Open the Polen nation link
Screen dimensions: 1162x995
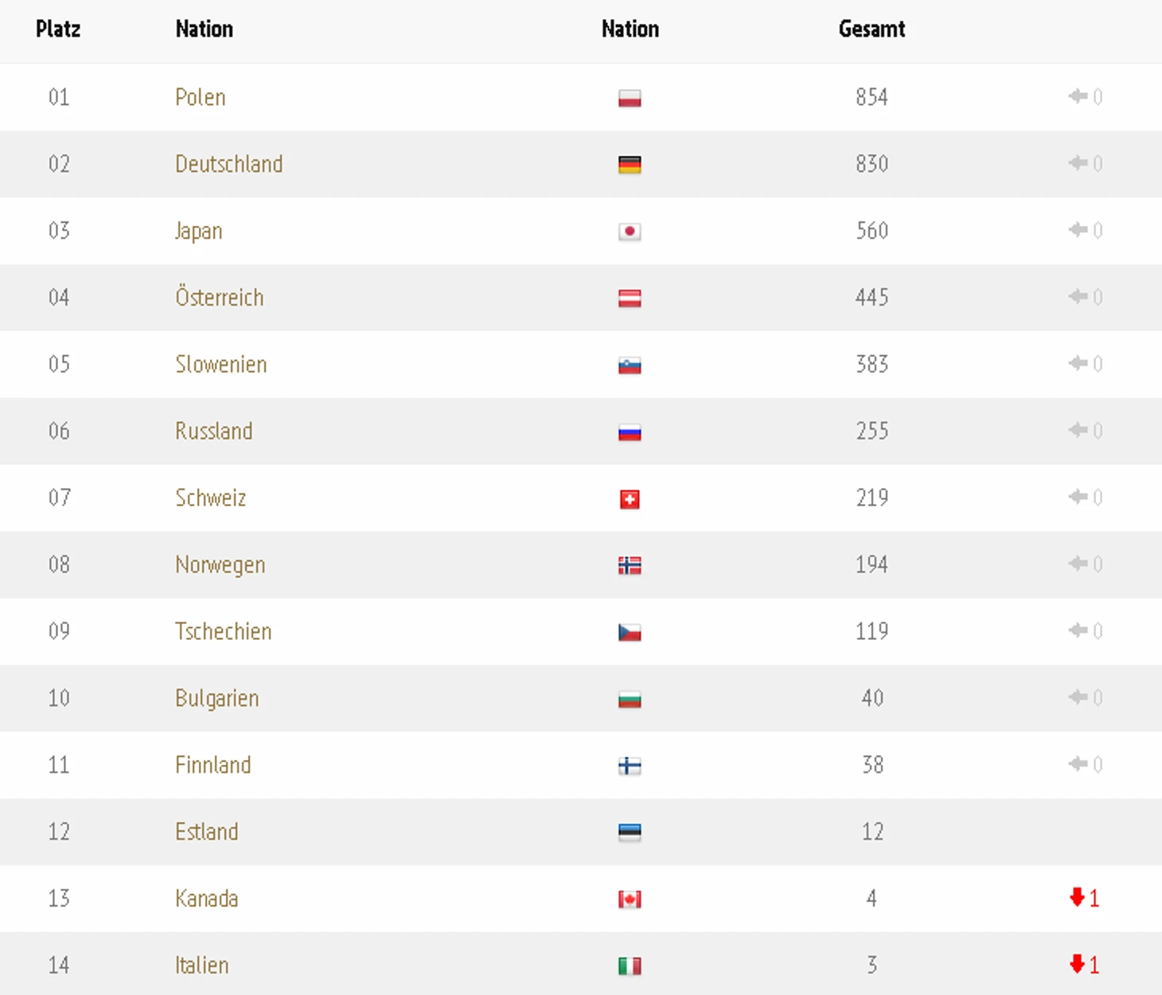pos(201,97)
